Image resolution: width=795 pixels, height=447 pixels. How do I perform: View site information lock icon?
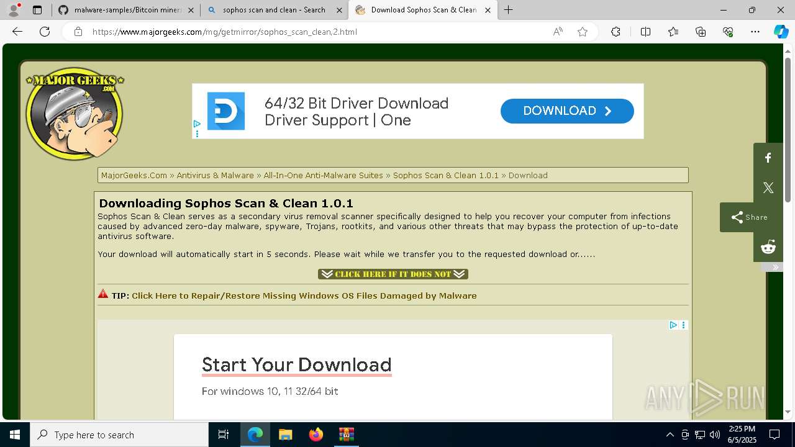point(78,32)
